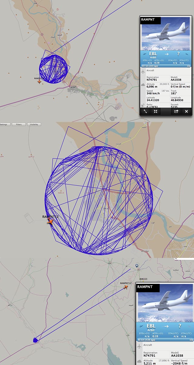Click the share arrow icon in top flight panel
Screen dimensions: 194x365
176,111
